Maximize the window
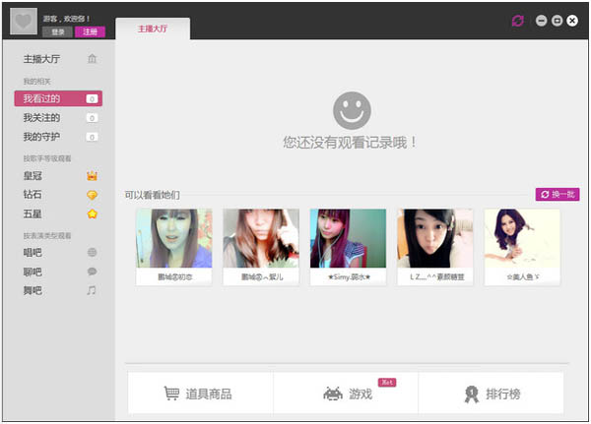This screenshot has width=591, height=424. coord(557,21)
